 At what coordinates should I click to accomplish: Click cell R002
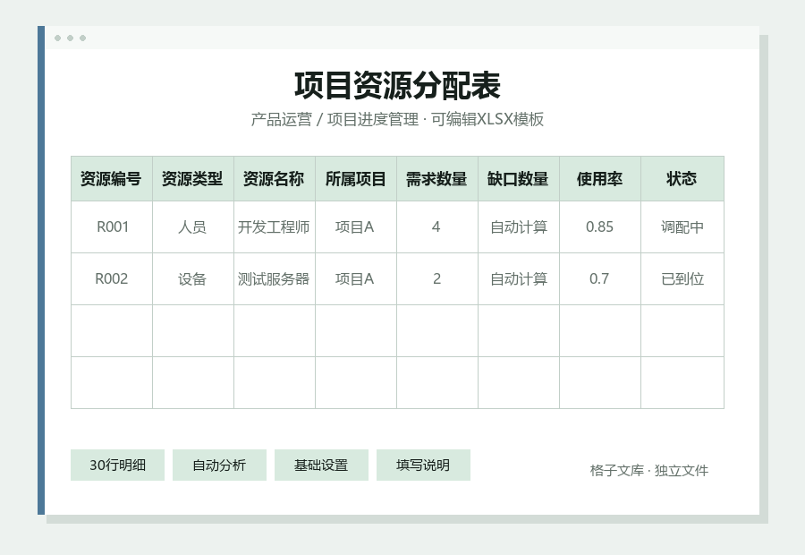(112, 279)
